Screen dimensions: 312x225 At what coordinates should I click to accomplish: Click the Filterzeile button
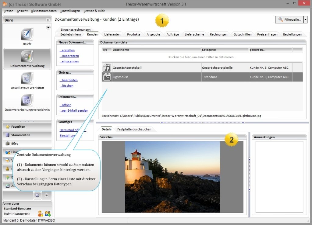289,19
